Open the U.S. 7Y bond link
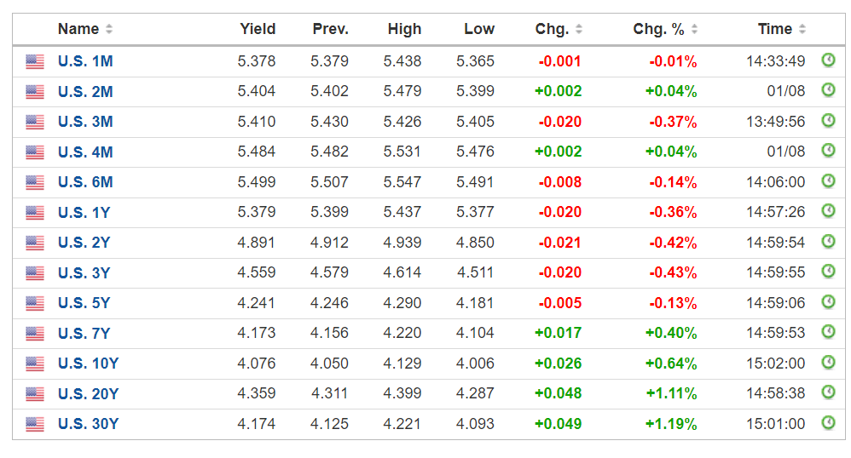 [x=84, y=333]
